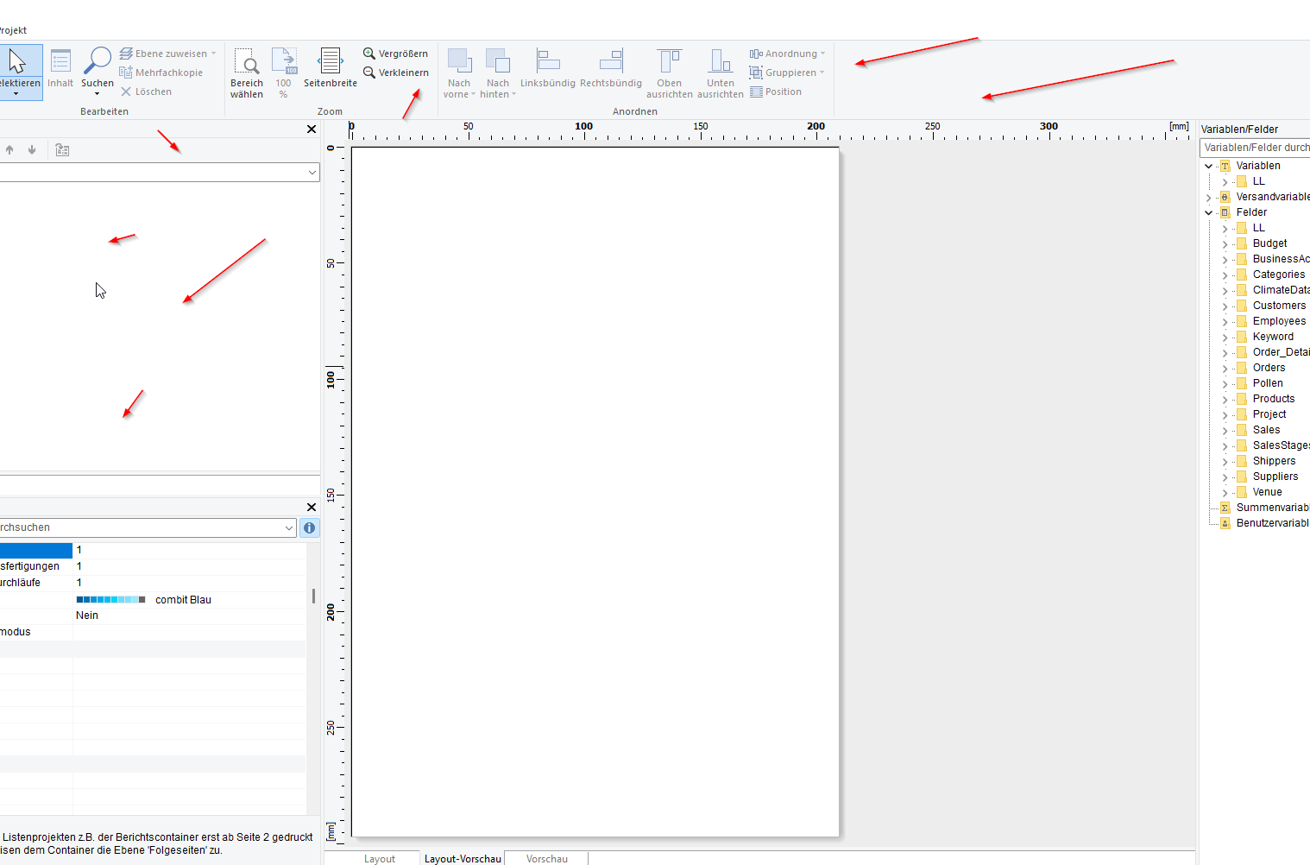1310x865 pixels.
Task: Expand the Products field folder
Action: pyautogui.click(x=1225, y=400)
